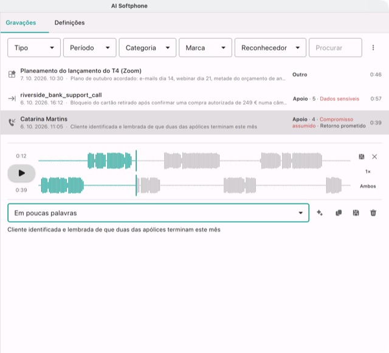Click the date 6. 10. 2026. 11:05

point(42,127)
